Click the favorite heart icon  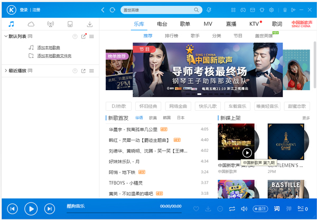click(196, 209)
